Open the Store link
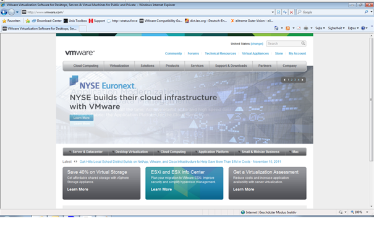This screenshot has width=374, height=234. pyautogui.click(x=279, y=53)
